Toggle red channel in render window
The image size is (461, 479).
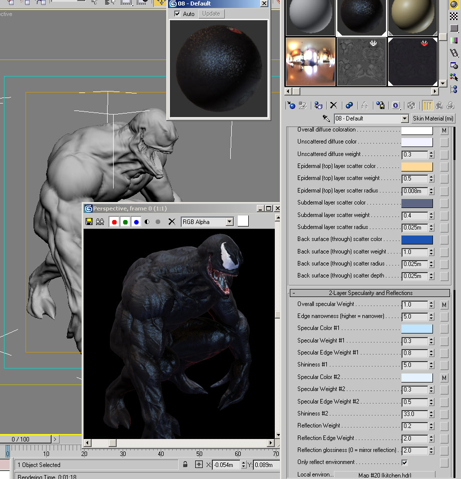(115, 222)
